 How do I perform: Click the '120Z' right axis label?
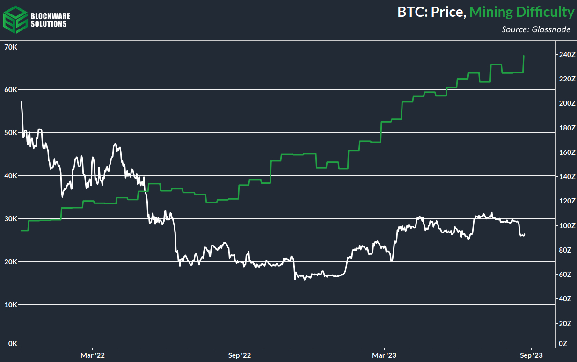coord(567,201)
